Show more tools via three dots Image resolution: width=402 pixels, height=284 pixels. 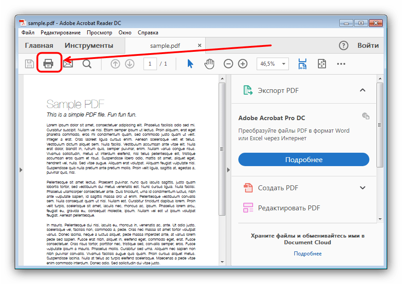coord(341,64)
